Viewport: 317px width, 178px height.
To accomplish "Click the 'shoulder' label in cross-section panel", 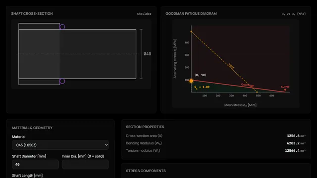I will pyautogui.click(x=144, y=14).
